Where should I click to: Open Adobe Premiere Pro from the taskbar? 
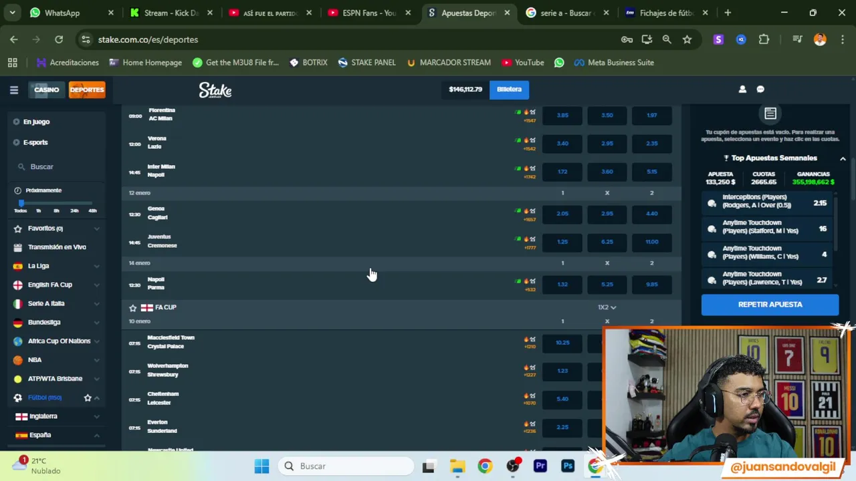540,466
